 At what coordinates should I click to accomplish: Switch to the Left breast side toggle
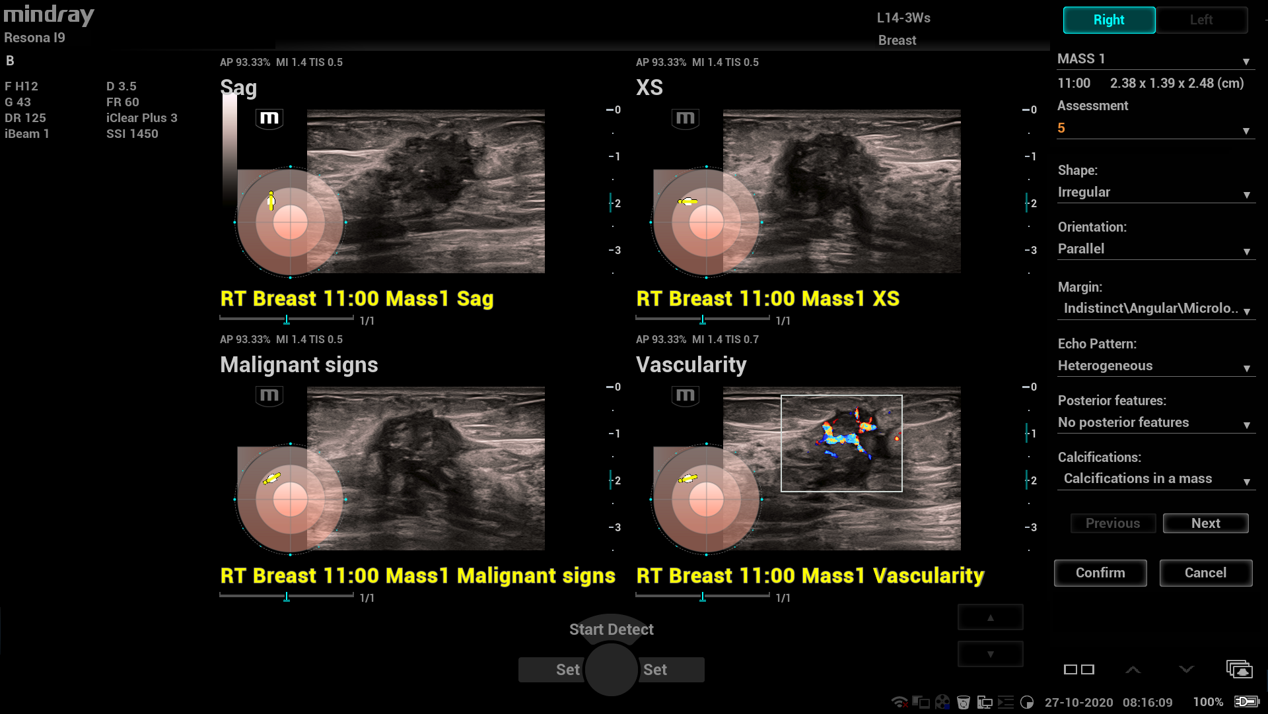[x=1201, y=20]
